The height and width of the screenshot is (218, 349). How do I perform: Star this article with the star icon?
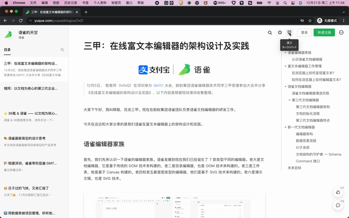coord(280,33)
